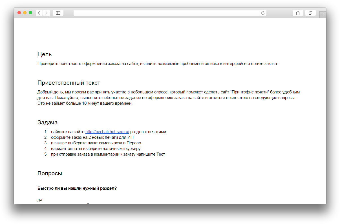The image size is (340, 224).
Task: Open a new tab with plus button
Action: click(323, 15)
